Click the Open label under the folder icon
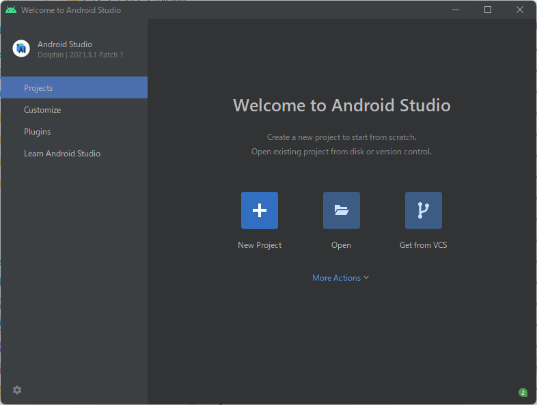 pyautogui.click(x=341, y=245)
